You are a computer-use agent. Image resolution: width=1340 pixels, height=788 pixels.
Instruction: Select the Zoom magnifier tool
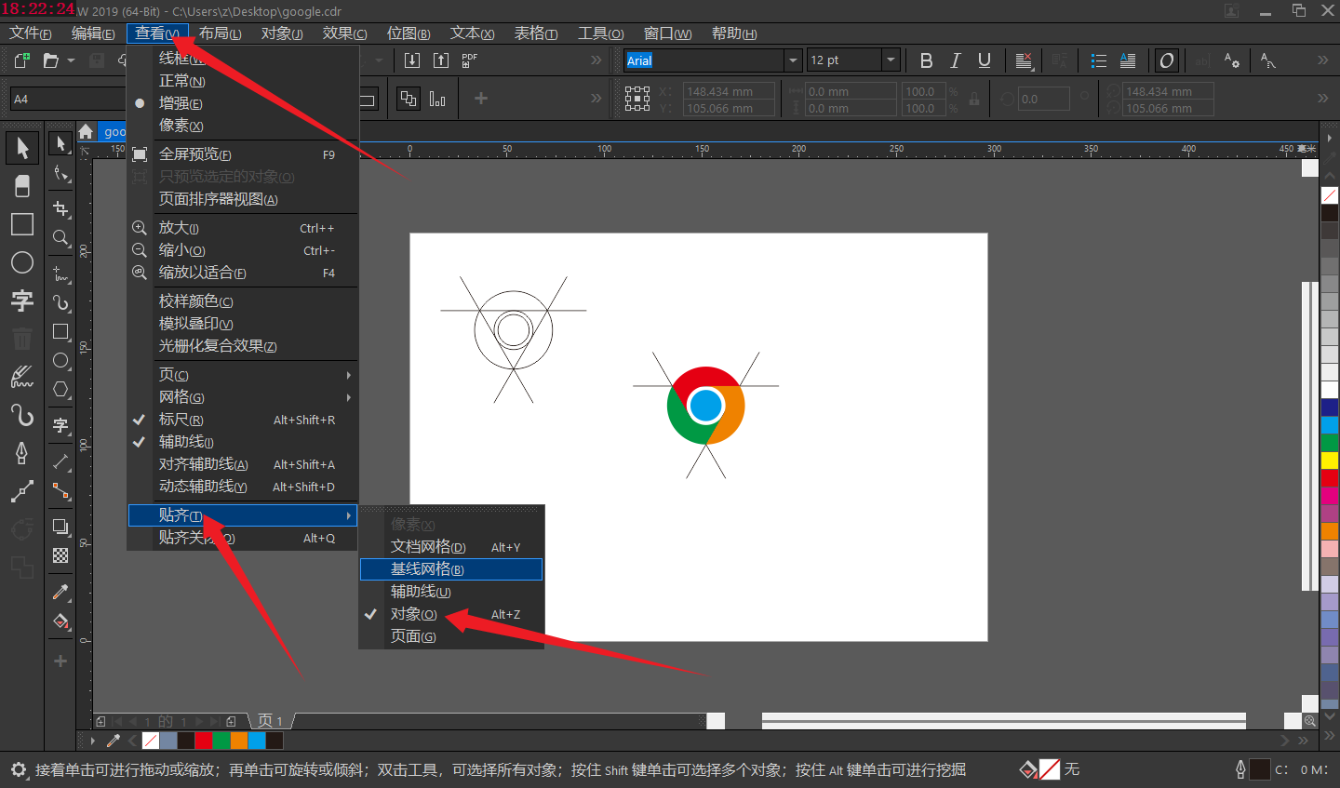pos(61,238)
